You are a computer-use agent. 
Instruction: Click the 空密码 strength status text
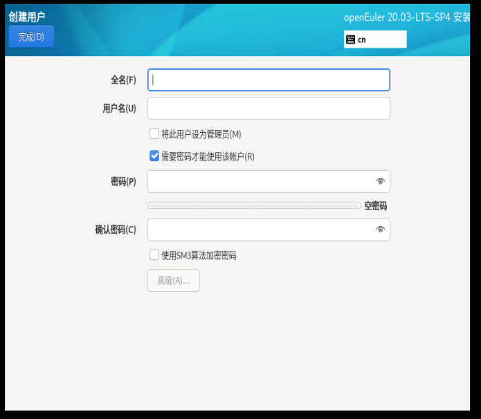[375, 205]
